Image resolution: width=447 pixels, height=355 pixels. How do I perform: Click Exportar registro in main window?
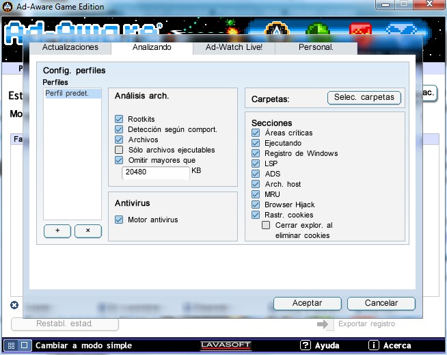tap(366, 324)
